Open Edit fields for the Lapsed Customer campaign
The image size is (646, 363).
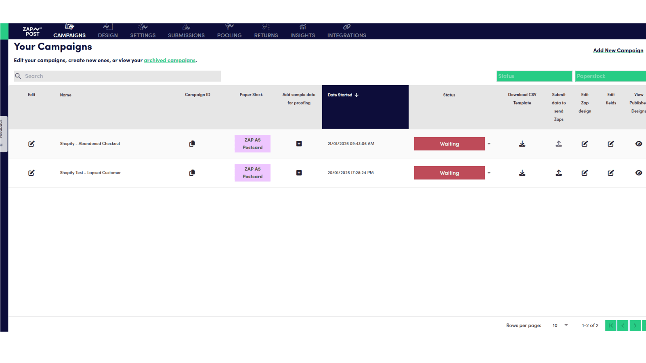pos(610,173)
